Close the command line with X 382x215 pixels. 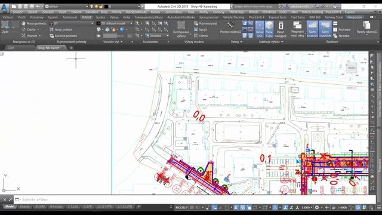point(4,199)
